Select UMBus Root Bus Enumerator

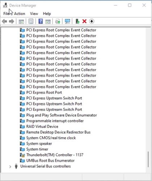[x=51, y=160]
